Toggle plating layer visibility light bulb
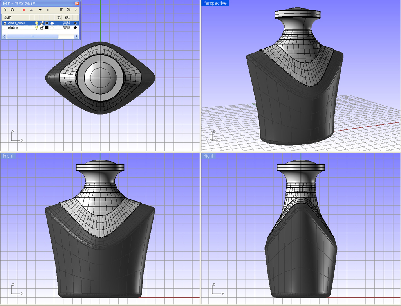The height and width of the screenshot is (306, 401). point(37,28)
